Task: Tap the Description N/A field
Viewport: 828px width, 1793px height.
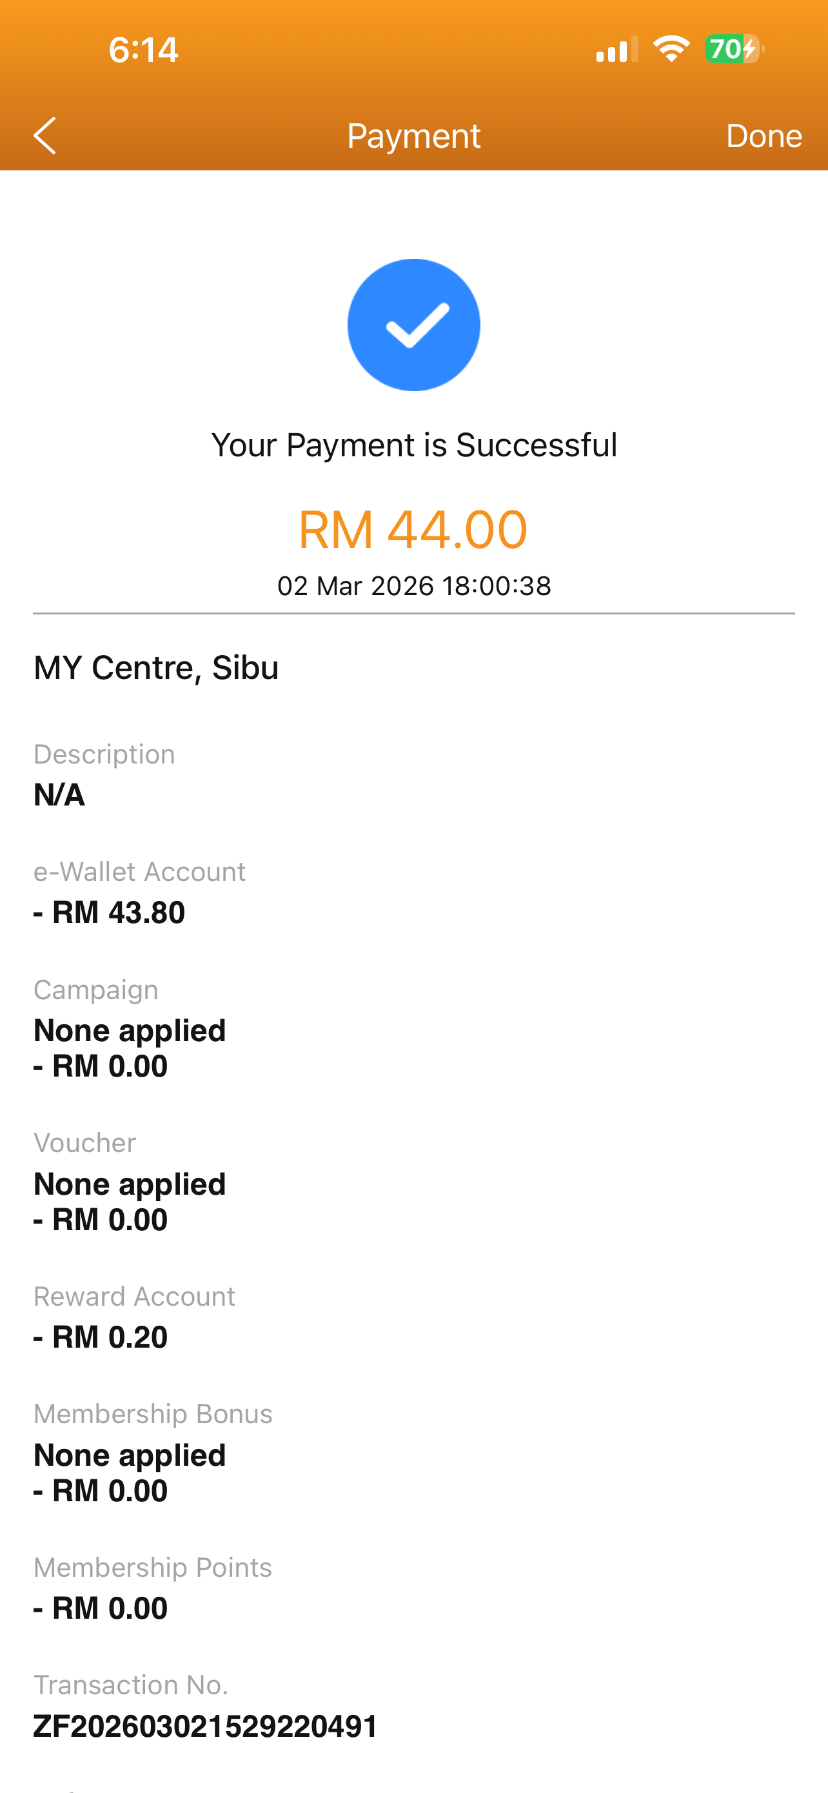Action: pyautogui.click(x=60, y=795)
